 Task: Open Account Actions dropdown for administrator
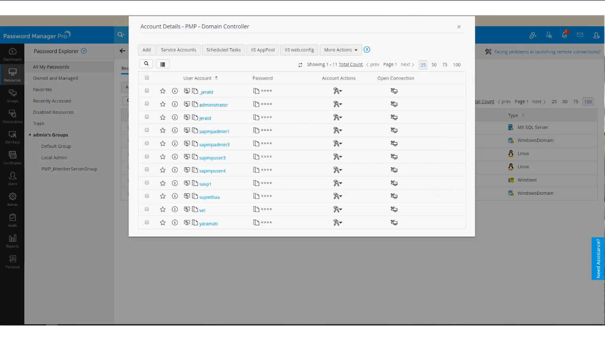(x=337, y=104)
